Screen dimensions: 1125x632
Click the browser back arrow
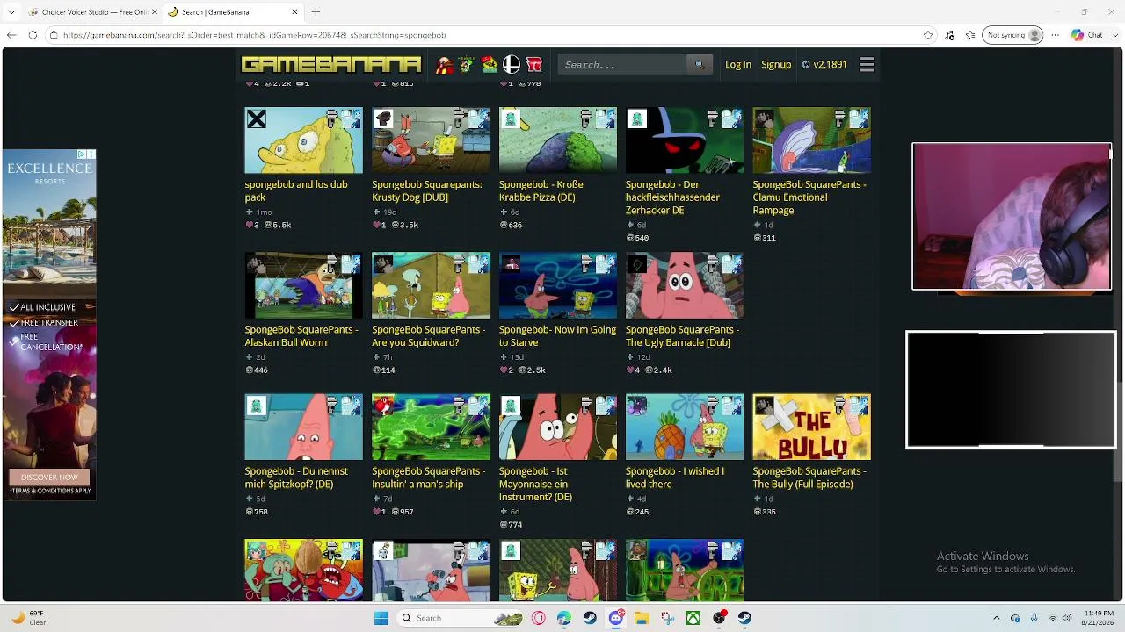click(11, 35)
